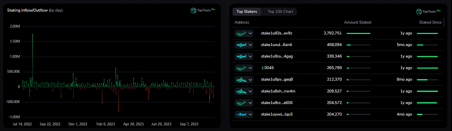Open the $0045 handle address
This screenshot has height=131, width=452.
point(267,68)
